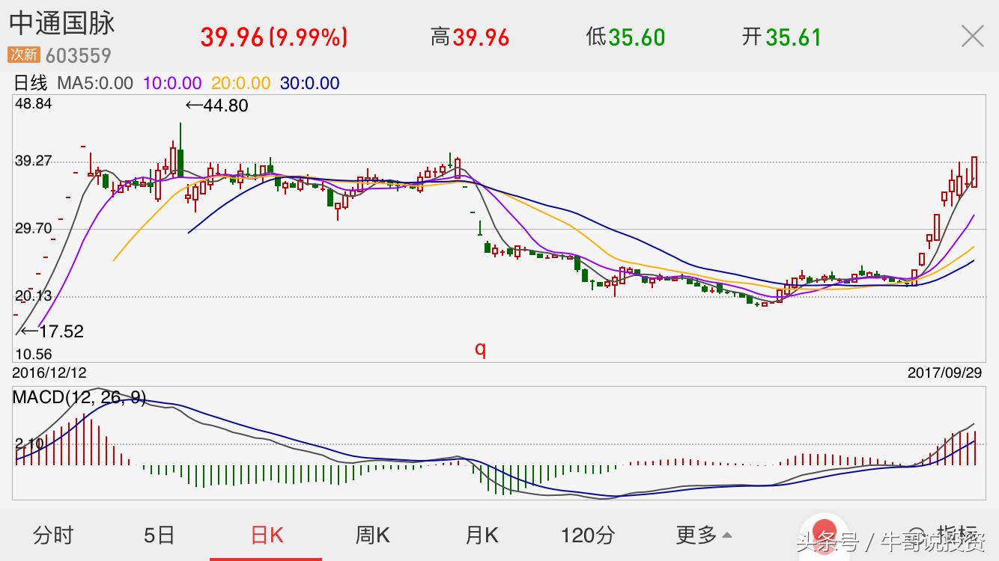
Task: Switch to 5日 five-day view
Action: [159, 535]
